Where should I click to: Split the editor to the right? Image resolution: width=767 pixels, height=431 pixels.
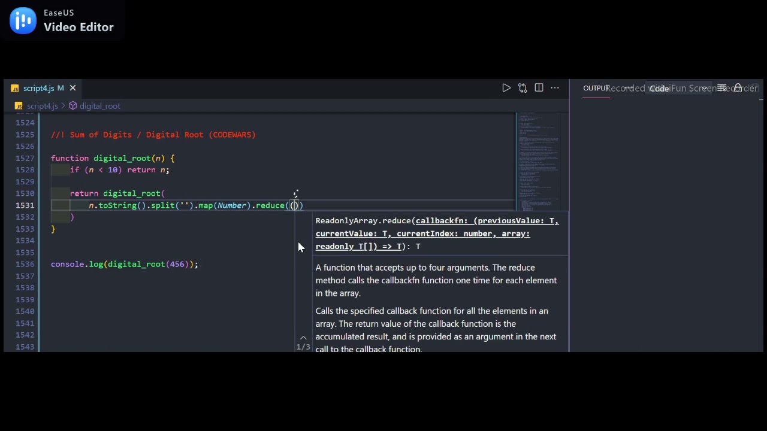coord(539,88)
